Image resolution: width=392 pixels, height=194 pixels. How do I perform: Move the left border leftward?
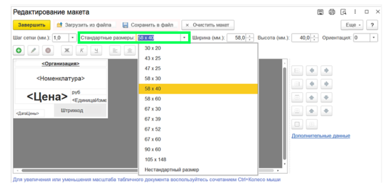[x=312, y=71]
